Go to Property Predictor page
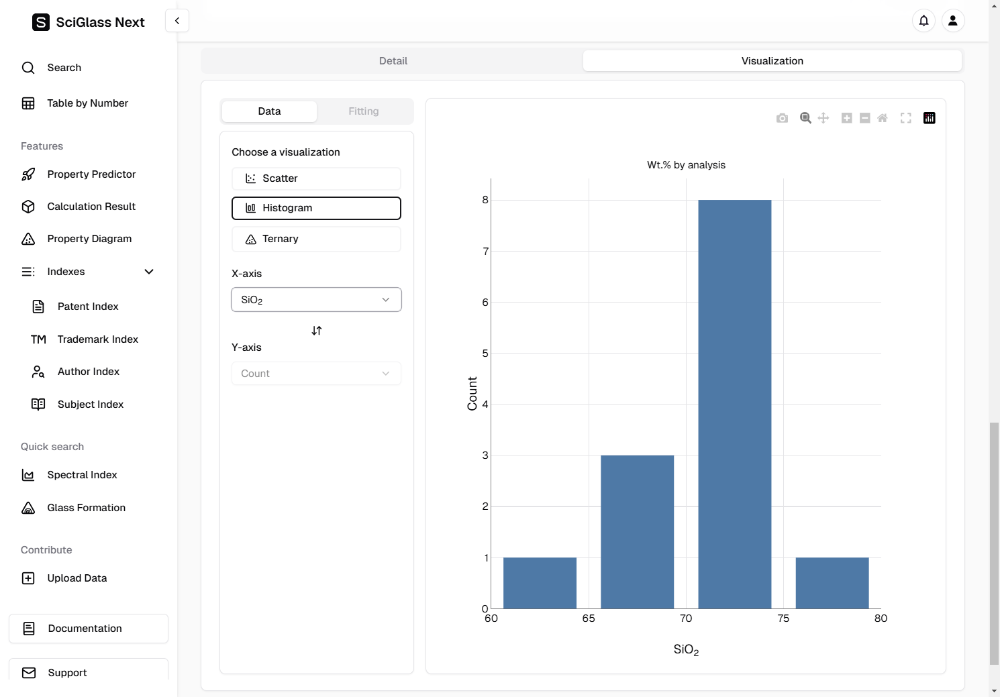This screenshot has width=1000, height=697. pos(91,174)
